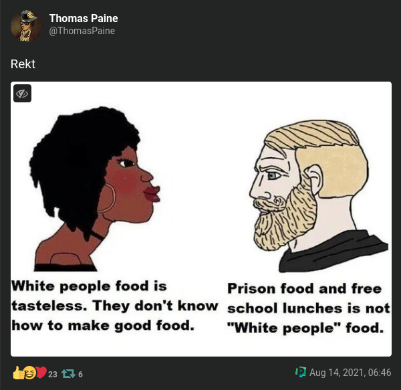
Task: Click the "Prison food and free school lunches" caption
Action: click(309, 308)
